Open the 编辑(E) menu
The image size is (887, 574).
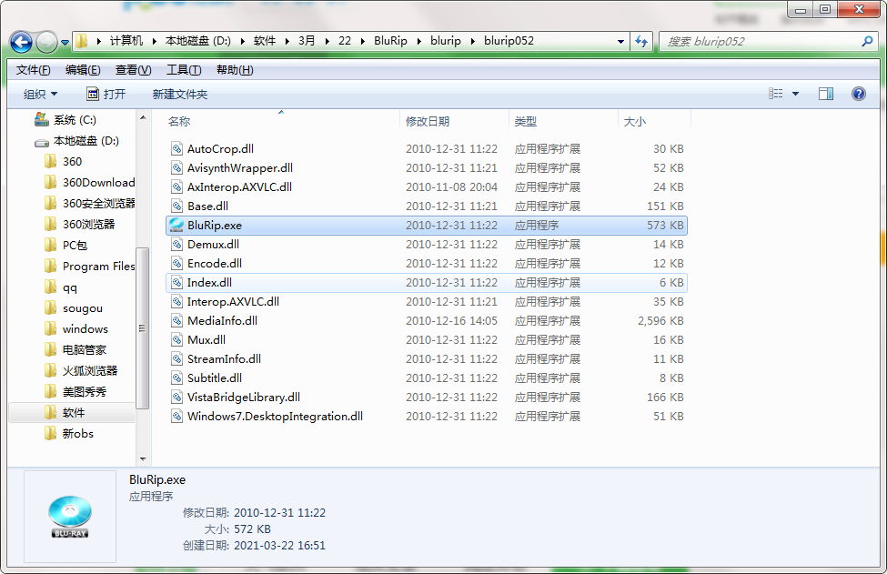[x=83, y=70]
